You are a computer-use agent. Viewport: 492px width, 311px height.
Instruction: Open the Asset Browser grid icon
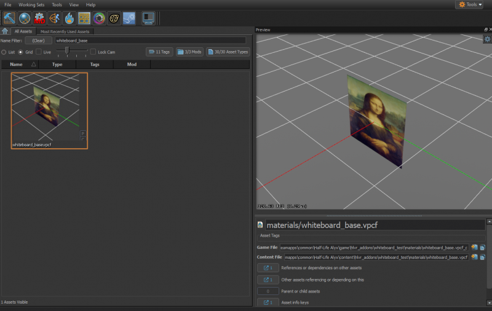tap(84, 18)
